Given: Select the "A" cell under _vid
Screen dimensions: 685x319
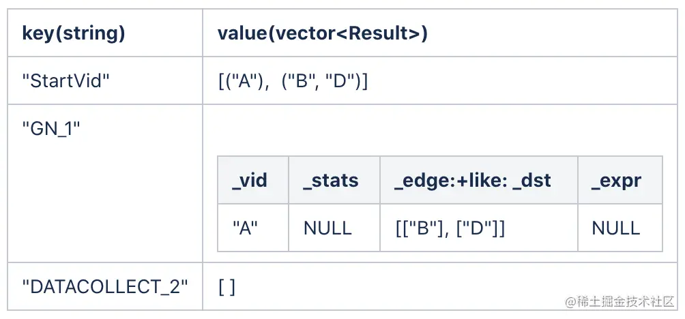Looking at the screenshot, I should point(244,228).
